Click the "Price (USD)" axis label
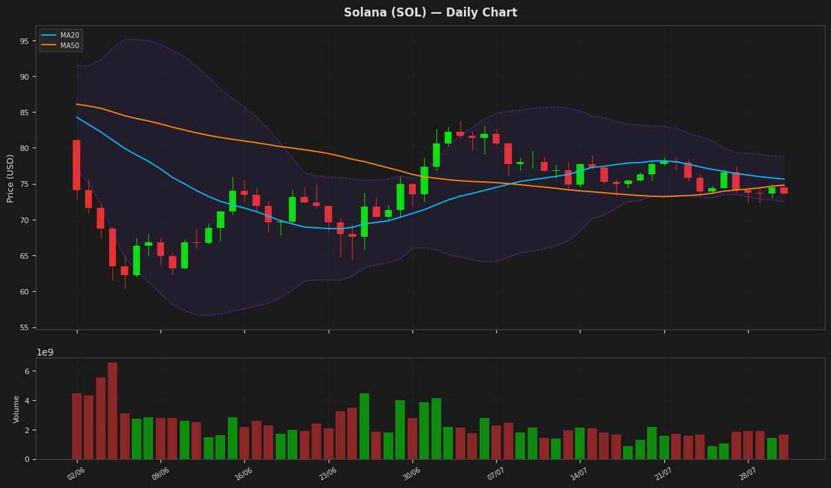This screenshot has width=831, height=488. (11, 178)
